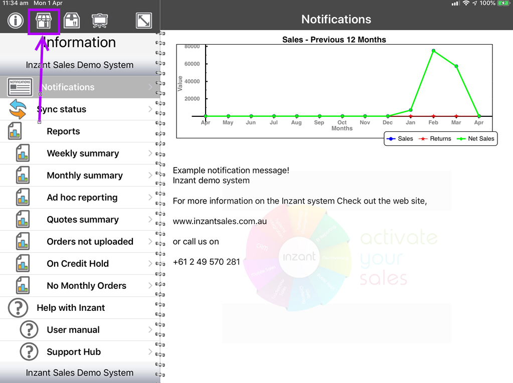
Task: Click the Monthly summary report icon
Action: (23, 175)
